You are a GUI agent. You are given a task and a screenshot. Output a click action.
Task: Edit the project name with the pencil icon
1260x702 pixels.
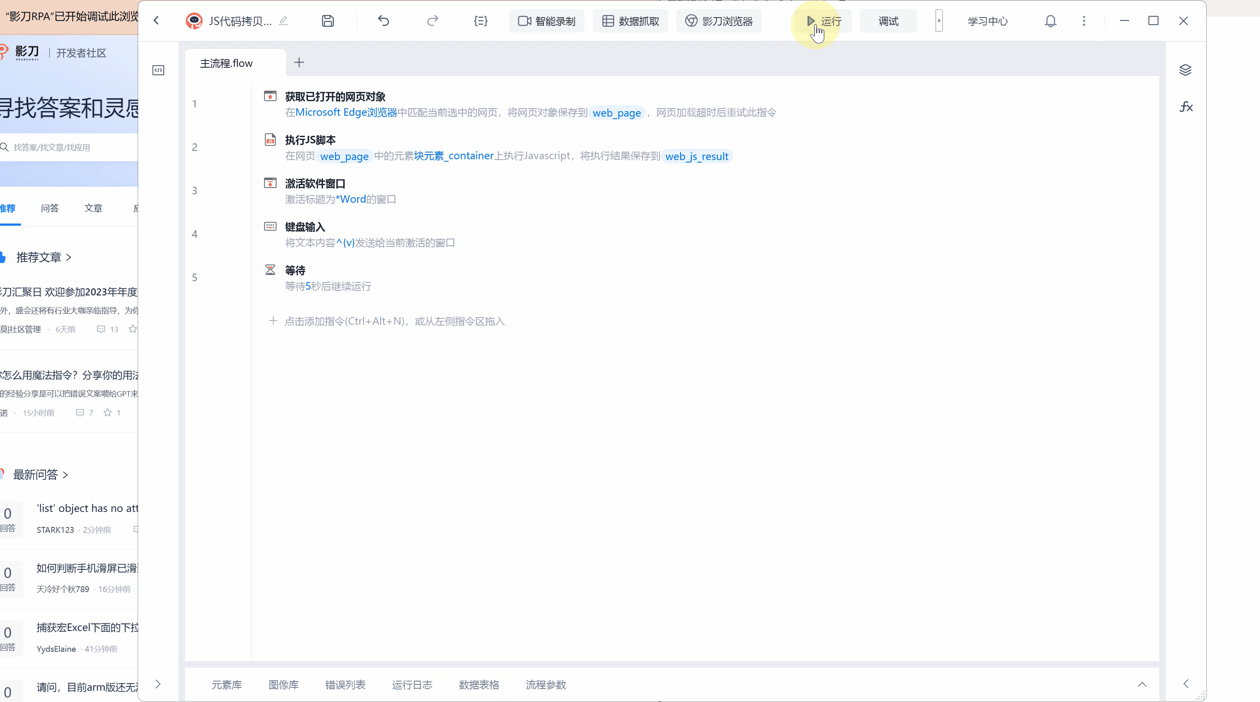pos(283,21)
